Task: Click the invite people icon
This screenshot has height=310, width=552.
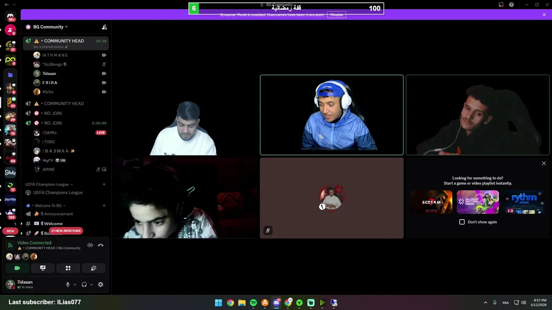Action: tap(104, 27)
